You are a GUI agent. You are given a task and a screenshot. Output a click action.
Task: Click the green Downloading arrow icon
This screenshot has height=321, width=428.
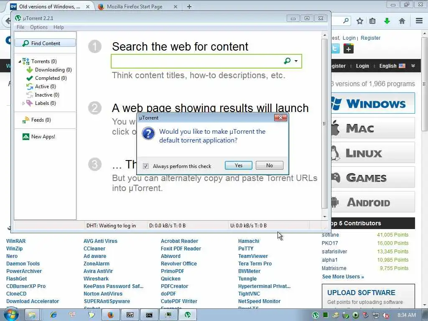coord(30,70)
